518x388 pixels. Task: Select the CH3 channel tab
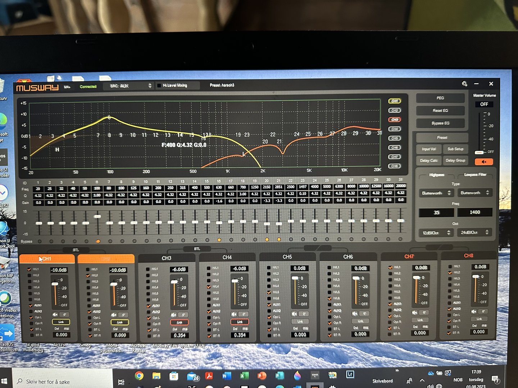167,258
